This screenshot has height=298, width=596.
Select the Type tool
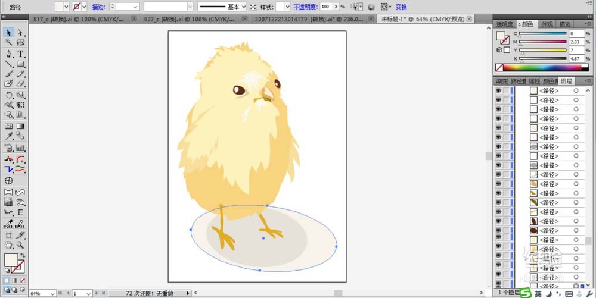(20, 54)
